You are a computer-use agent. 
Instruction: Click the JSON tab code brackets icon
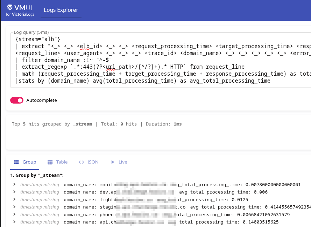click(x=82, y=162)
